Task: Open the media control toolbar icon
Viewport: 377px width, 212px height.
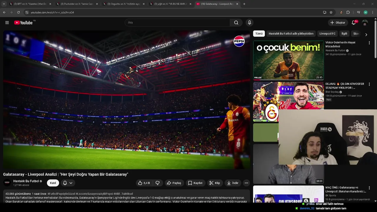Action: (358, 12)
